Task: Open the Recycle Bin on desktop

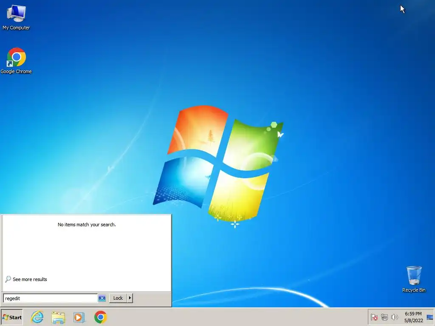Action: [x=414, y=279]
